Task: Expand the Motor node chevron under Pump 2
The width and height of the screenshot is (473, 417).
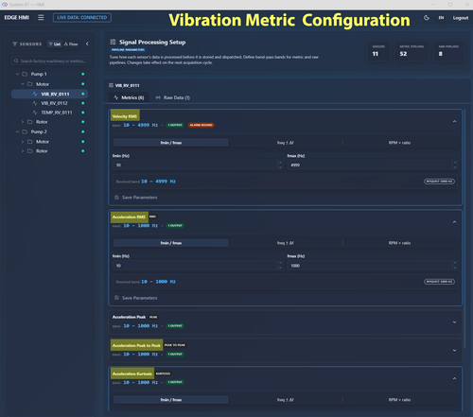Action: coord(23,142)
